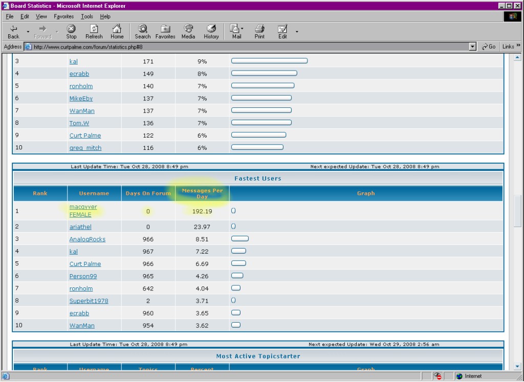
Task: Open the Favorites menu in the menu bar
Action: pos(64,16)
